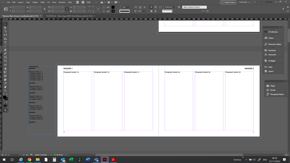This screenshot has width=290, height=163.
Task: Click the fill and stroke swatch in toolbox
Action: pyautogui.click(x=5, y=98)
